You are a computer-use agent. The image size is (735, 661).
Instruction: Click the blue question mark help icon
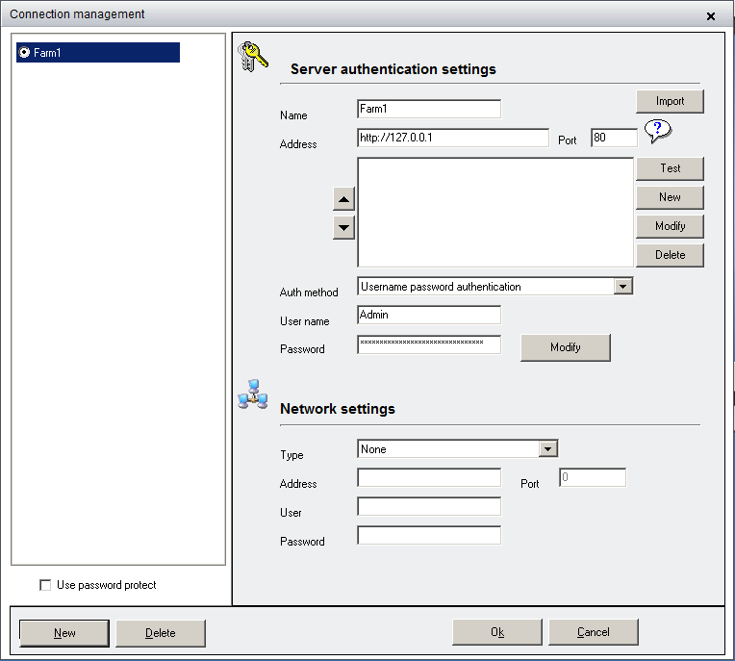click(658, 131)
